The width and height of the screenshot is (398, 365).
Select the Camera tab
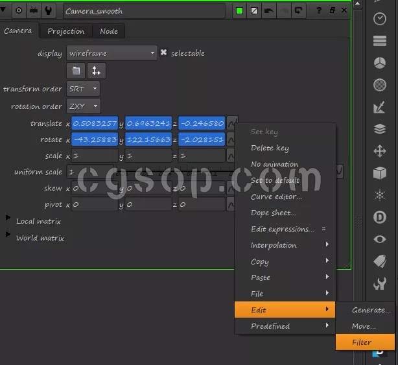pos(18,30)
